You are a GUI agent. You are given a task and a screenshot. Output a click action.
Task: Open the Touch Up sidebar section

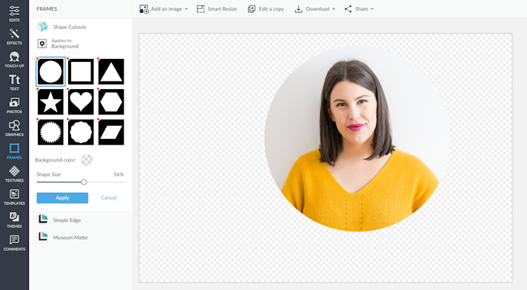[x=14, y=60]
